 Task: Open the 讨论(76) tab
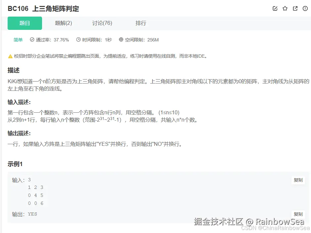102,23
